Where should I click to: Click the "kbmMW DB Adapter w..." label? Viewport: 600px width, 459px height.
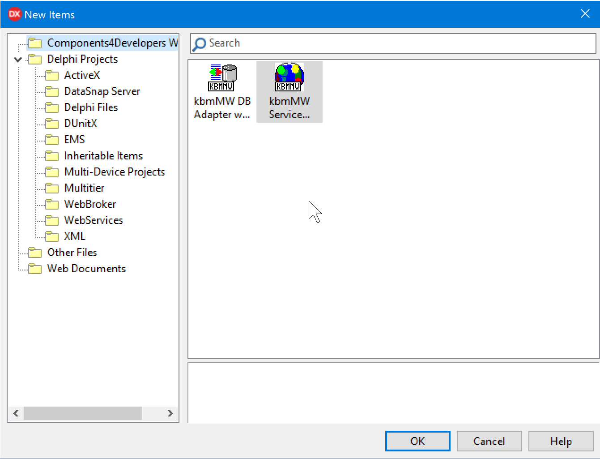222,108
